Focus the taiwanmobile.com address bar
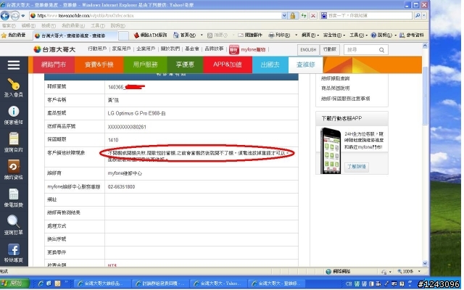The height and width of the screenshot is (290, 464). pos(155,15)
